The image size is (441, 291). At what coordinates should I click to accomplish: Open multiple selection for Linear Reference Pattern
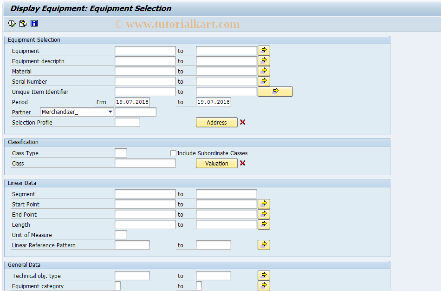264,245
